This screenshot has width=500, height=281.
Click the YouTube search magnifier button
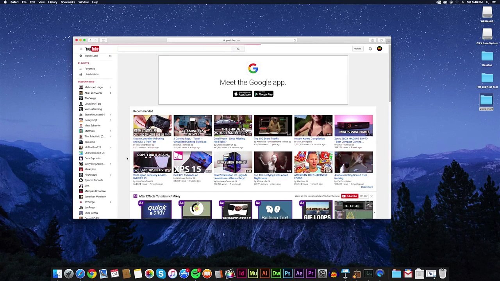(x=238, y=49)
